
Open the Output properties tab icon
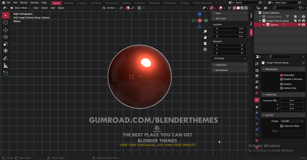pos(257,76)
